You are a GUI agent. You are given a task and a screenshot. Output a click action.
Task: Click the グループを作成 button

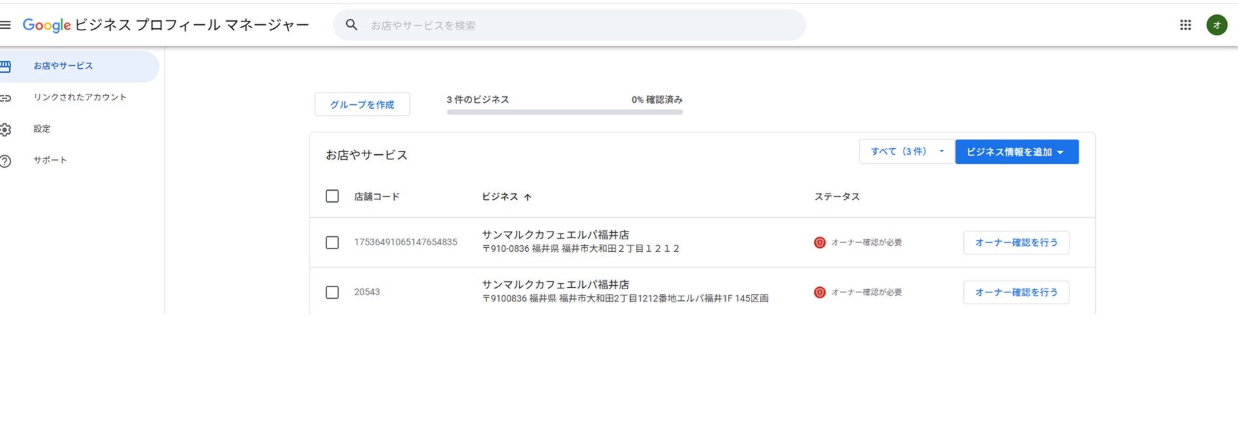[x=362, y=104]
